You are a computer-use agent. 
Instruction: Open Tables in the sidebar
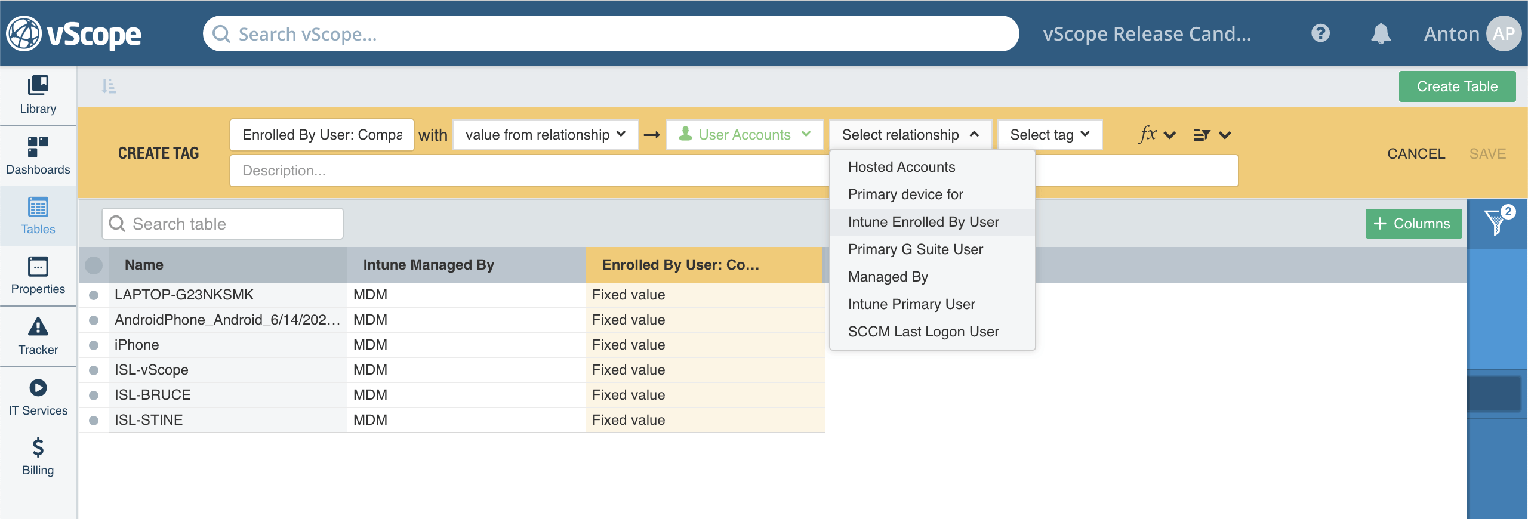pos(38,216)
